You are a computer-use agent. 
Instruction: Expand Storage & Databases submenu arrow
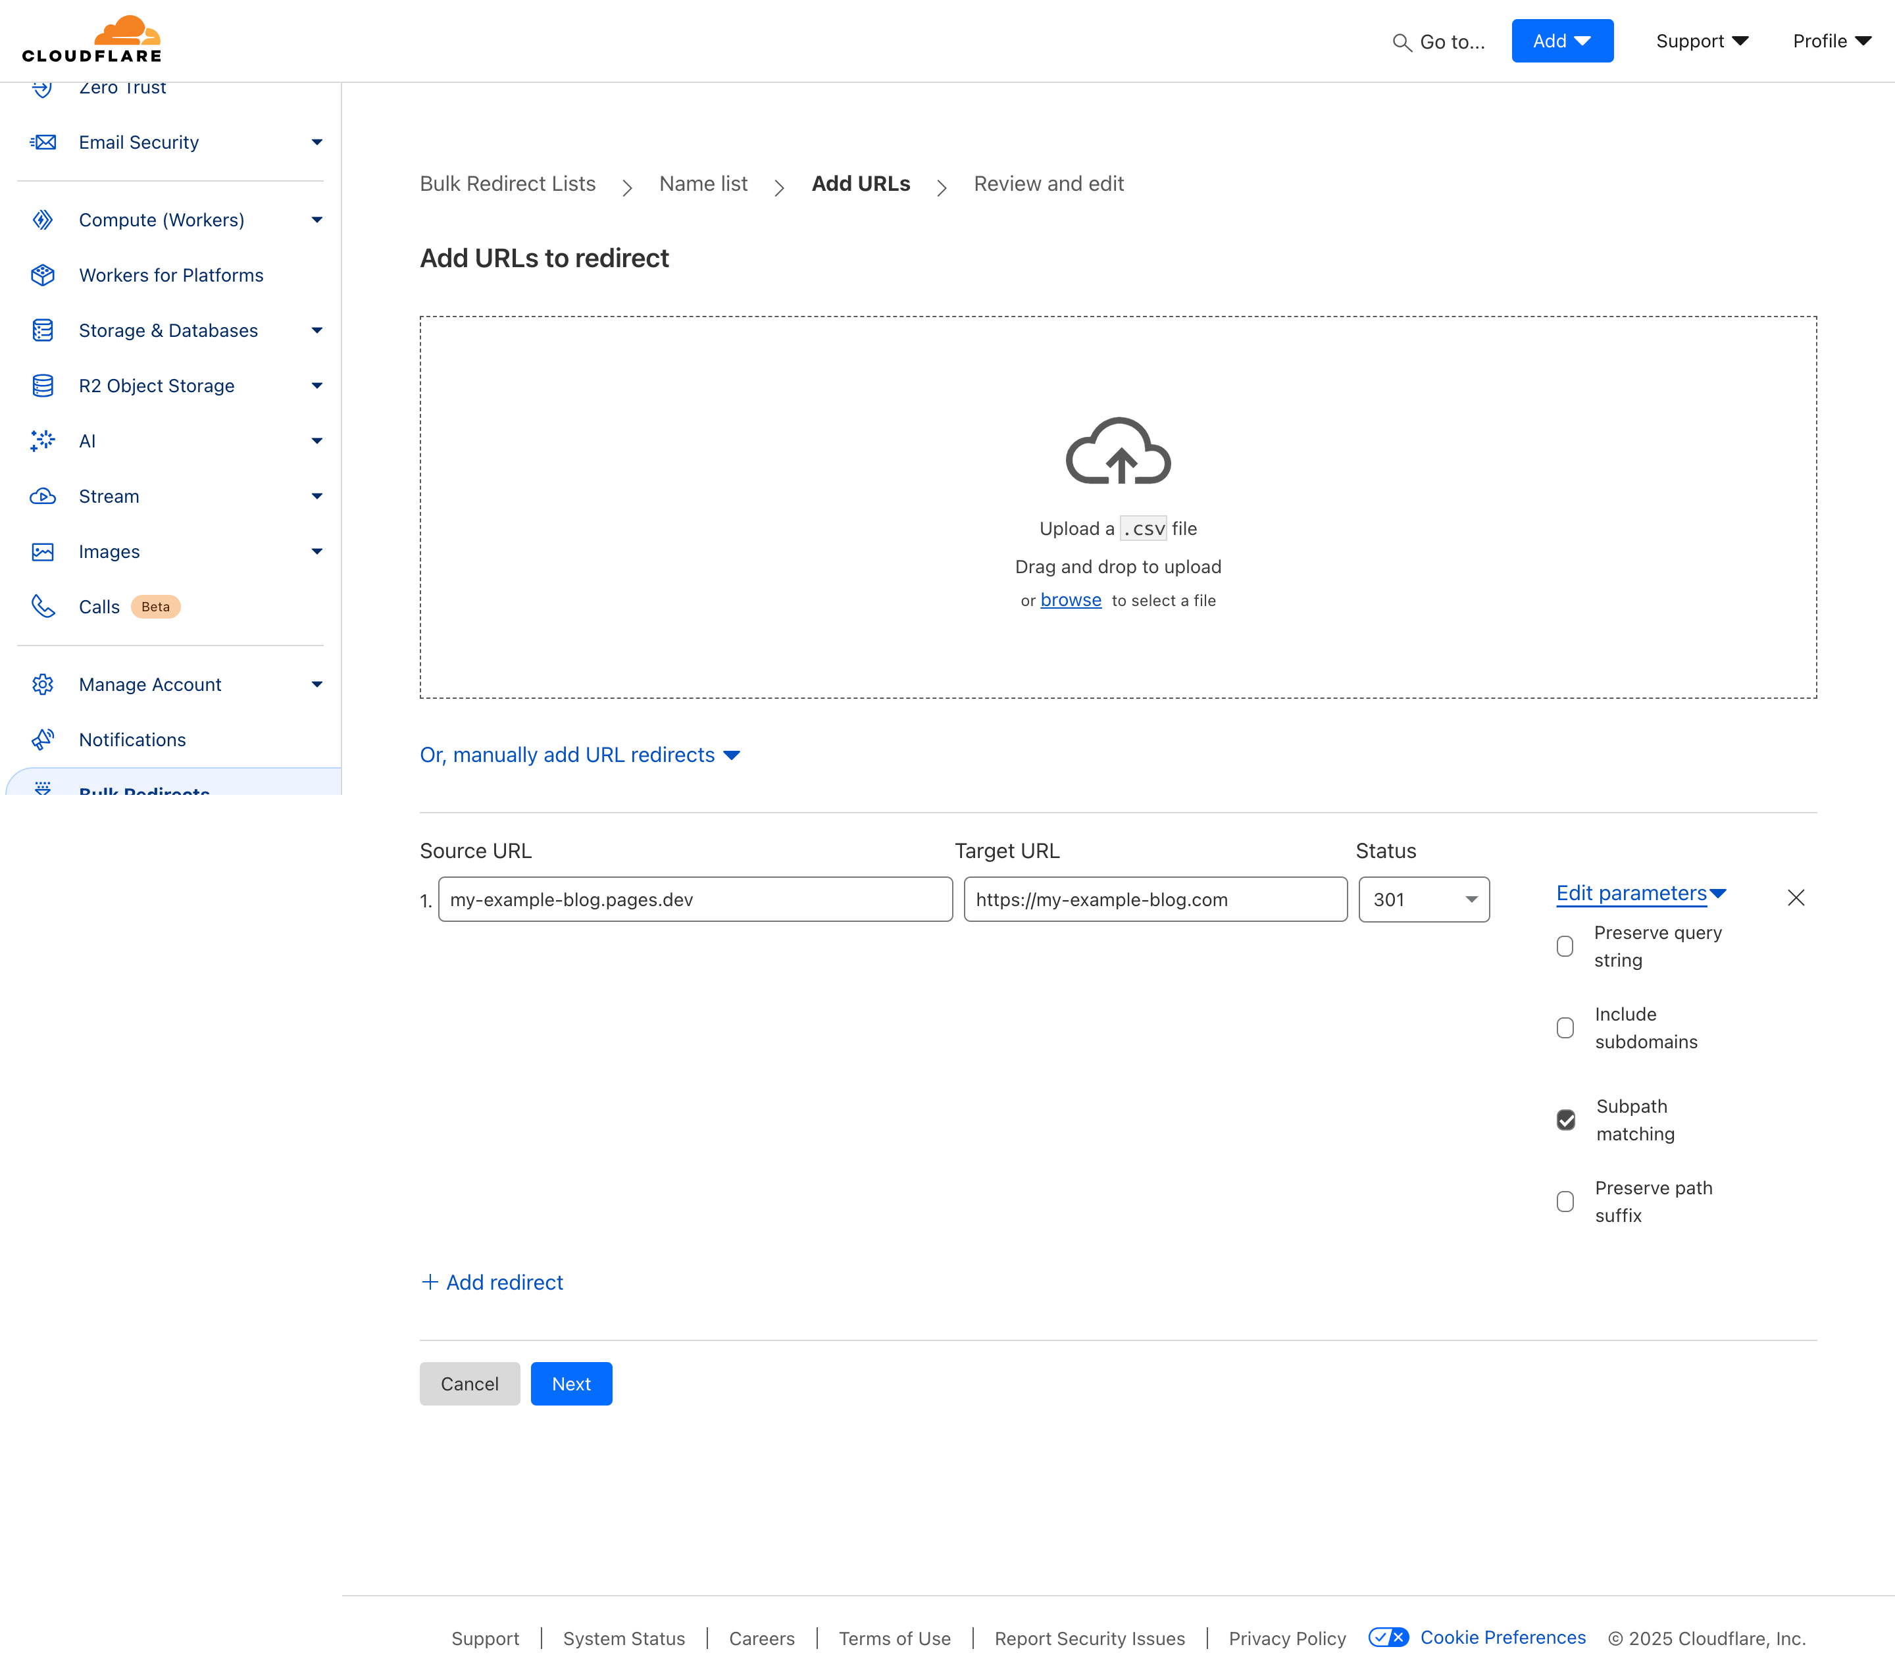click(317, 330)
